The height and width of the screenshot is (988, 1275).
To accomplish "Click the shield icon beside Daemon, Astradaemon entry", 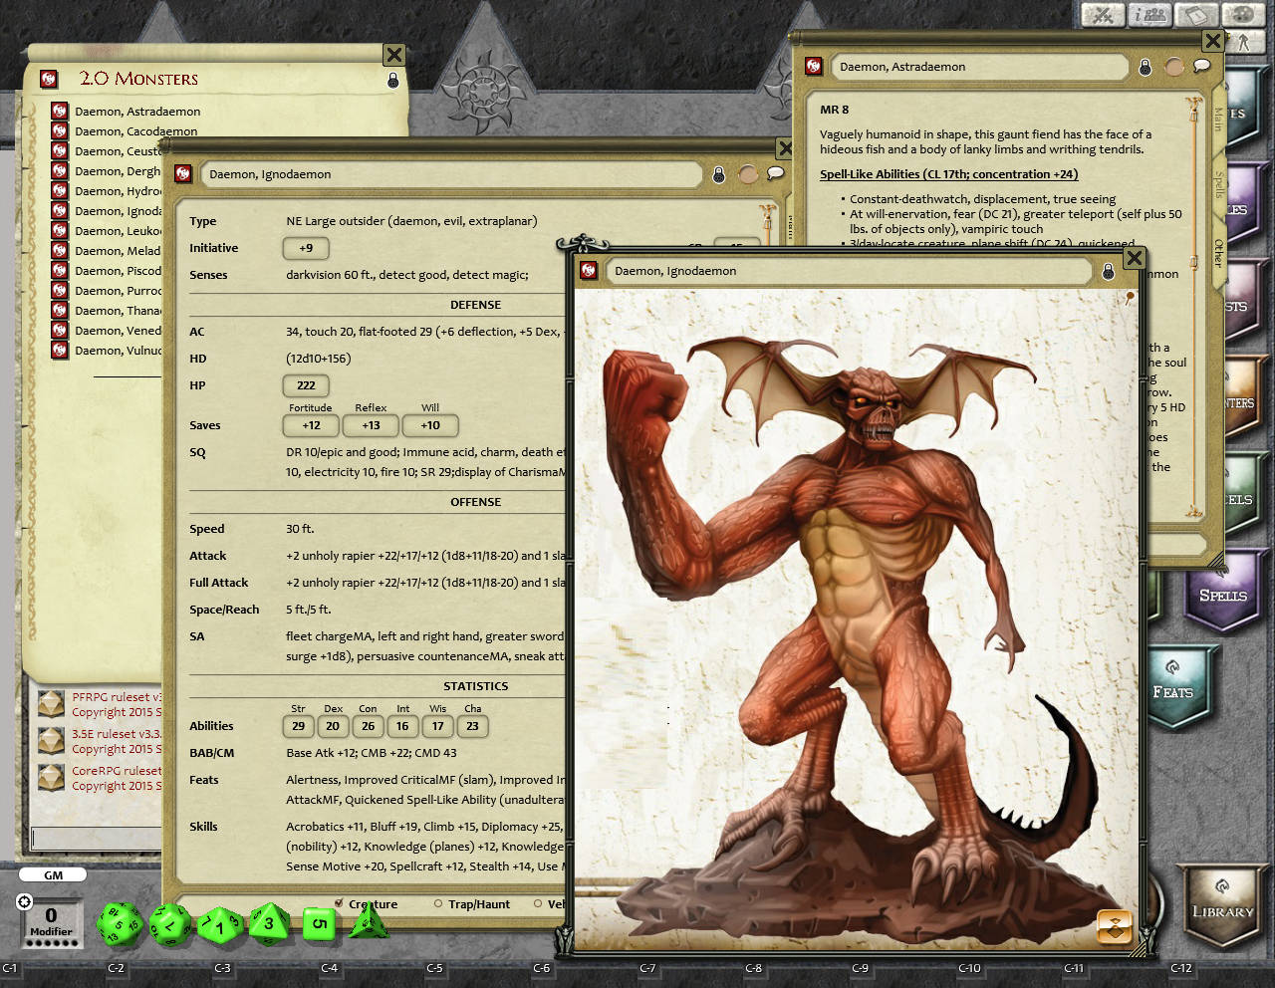I will point(58,111).
